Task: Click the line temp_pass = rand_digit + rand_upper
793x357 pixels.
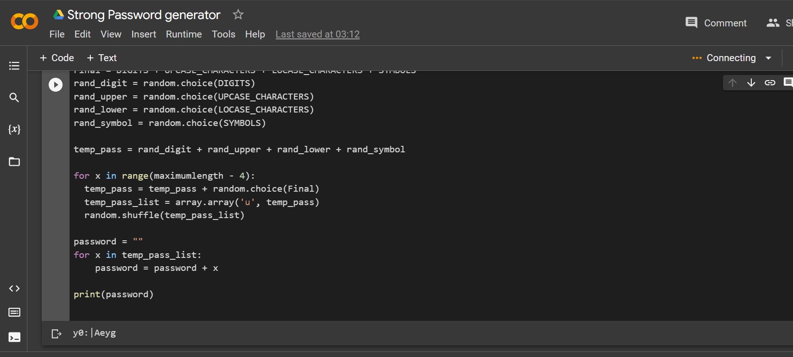Action: [239, 150]
